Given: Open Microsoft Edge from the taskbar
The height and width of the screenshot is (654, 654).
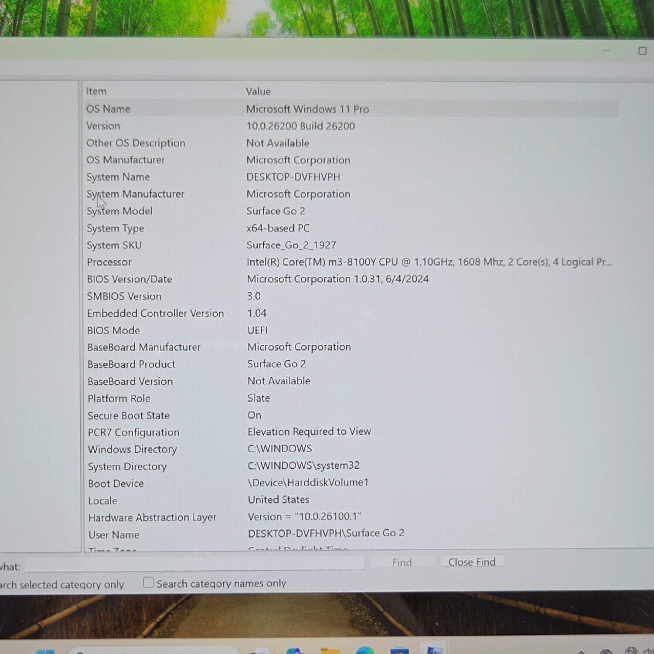Looking at the screenshot, I should (365, 651).
